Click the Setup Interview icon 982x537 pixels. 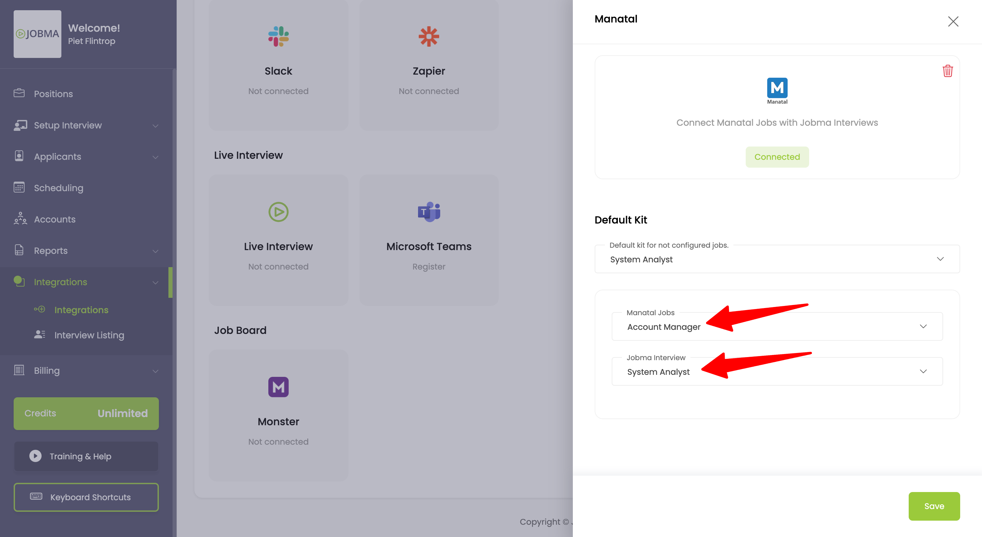pos(20,125)
